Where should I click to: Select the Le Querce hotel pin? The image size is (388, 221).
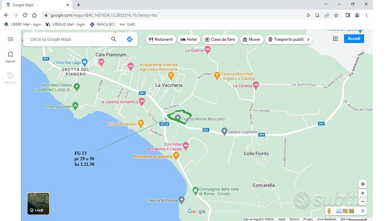pyautogui.click(x=207, y=50)
